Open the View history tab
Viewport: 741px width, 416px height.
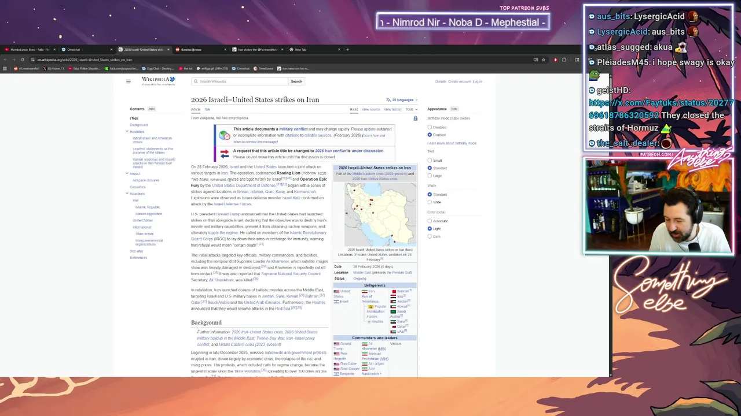[392, 109]
